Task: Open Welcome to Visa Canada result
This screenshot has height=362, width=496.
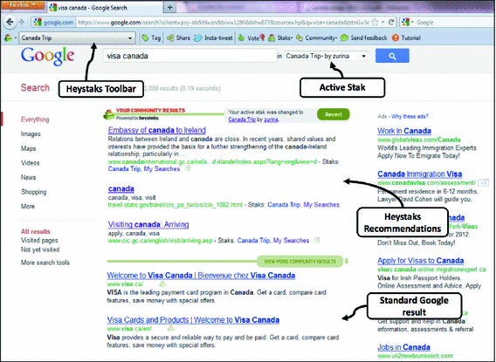Action: point(201,276)
